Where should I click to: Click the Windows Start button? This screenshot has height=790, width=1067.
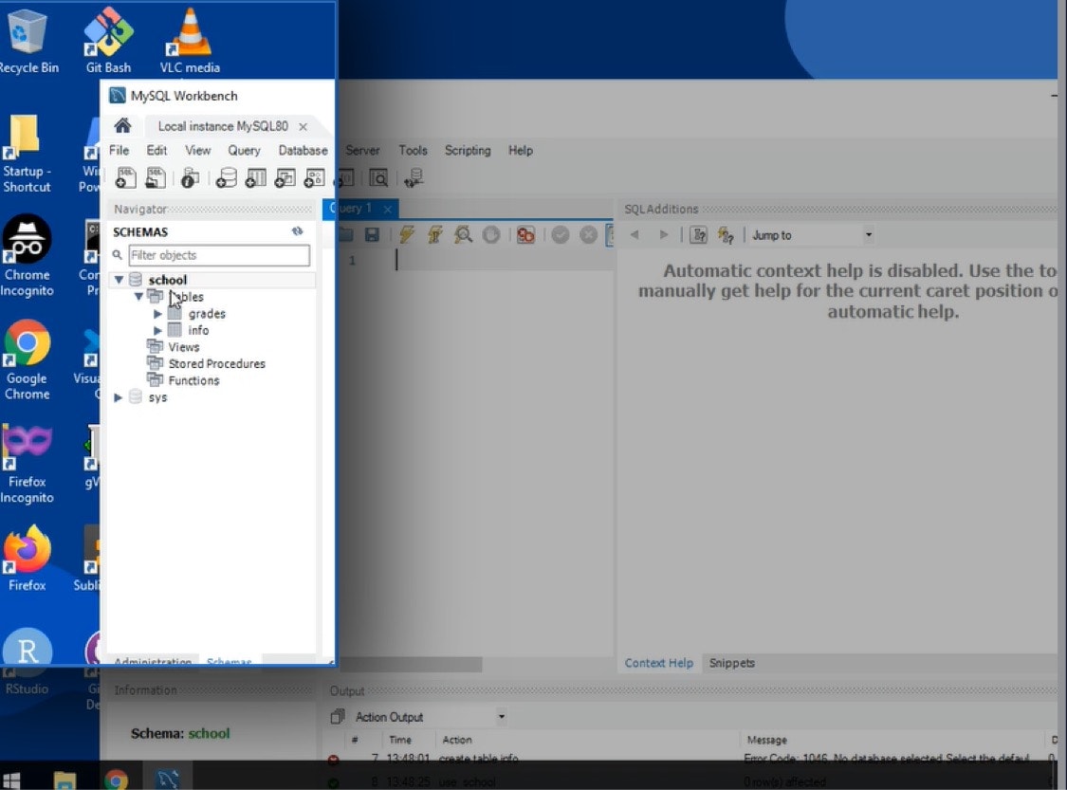[10, 781]
